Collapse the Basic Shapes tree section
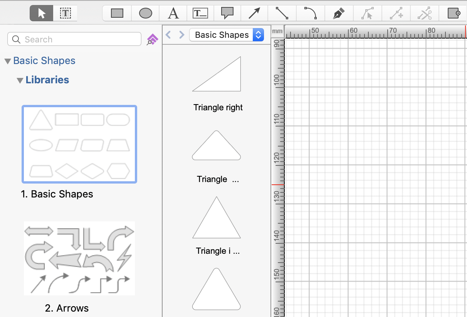 pos(7,61)
